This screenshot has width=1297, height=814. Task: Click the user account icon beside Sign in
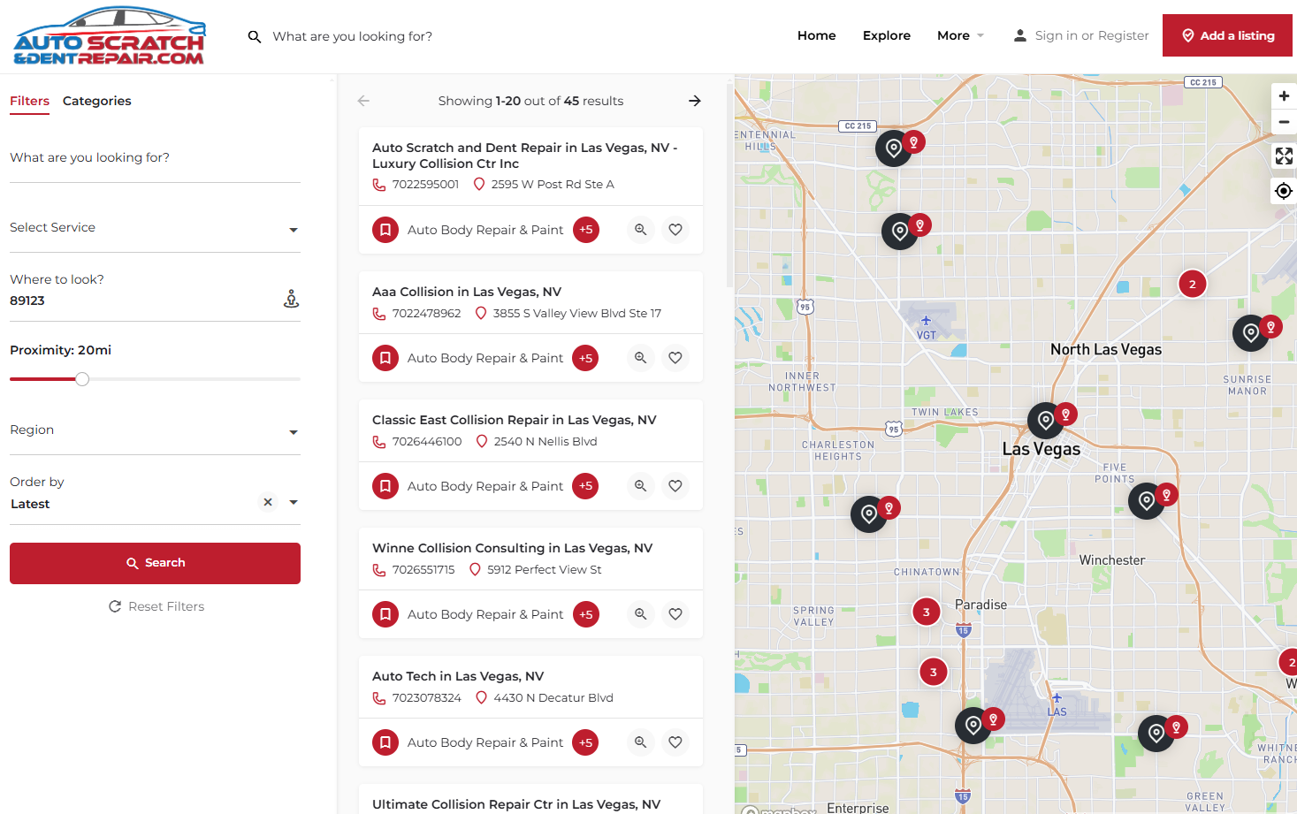point(1020,35)
